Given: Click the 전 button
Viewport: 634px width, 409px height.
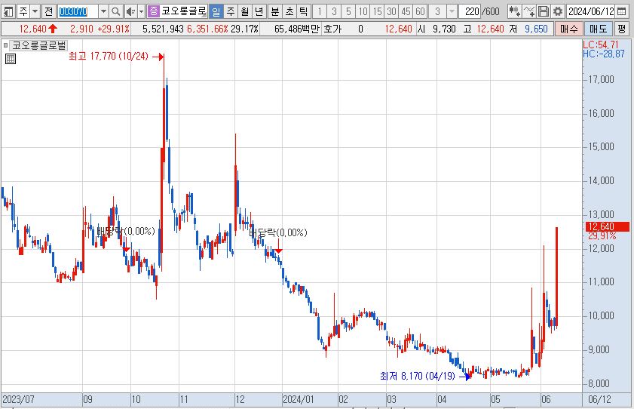Looking at the screenshot, I should [x=48, y=11].
